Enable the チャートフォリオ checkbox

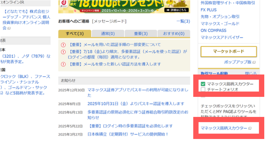pyautogui.click(x=203, y=89)
